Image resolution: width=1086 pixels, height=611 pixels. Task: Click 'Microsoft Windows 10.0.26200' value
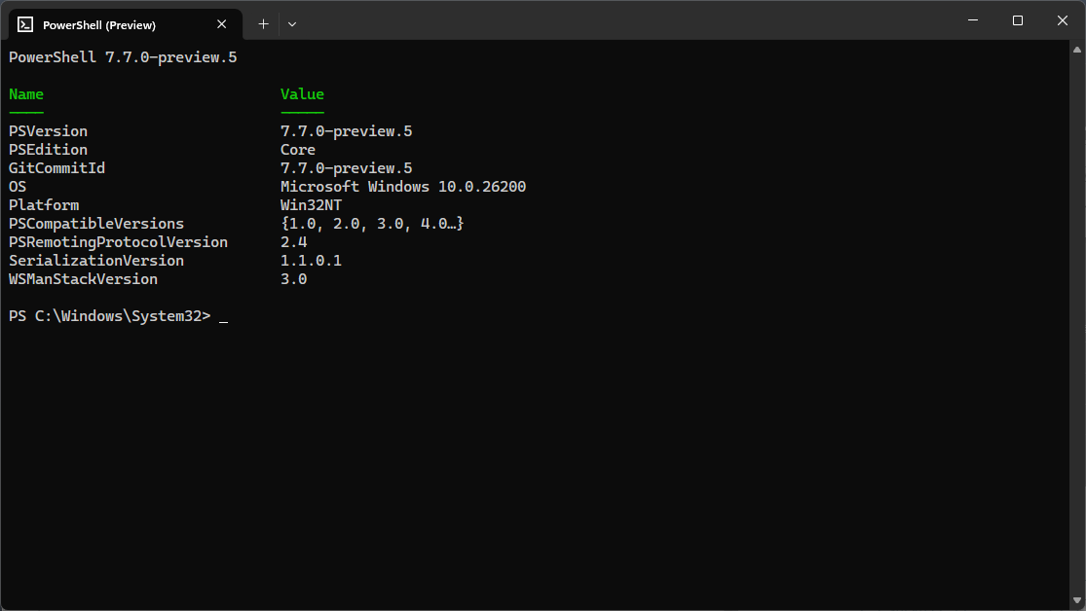click(x=403, y=187)
